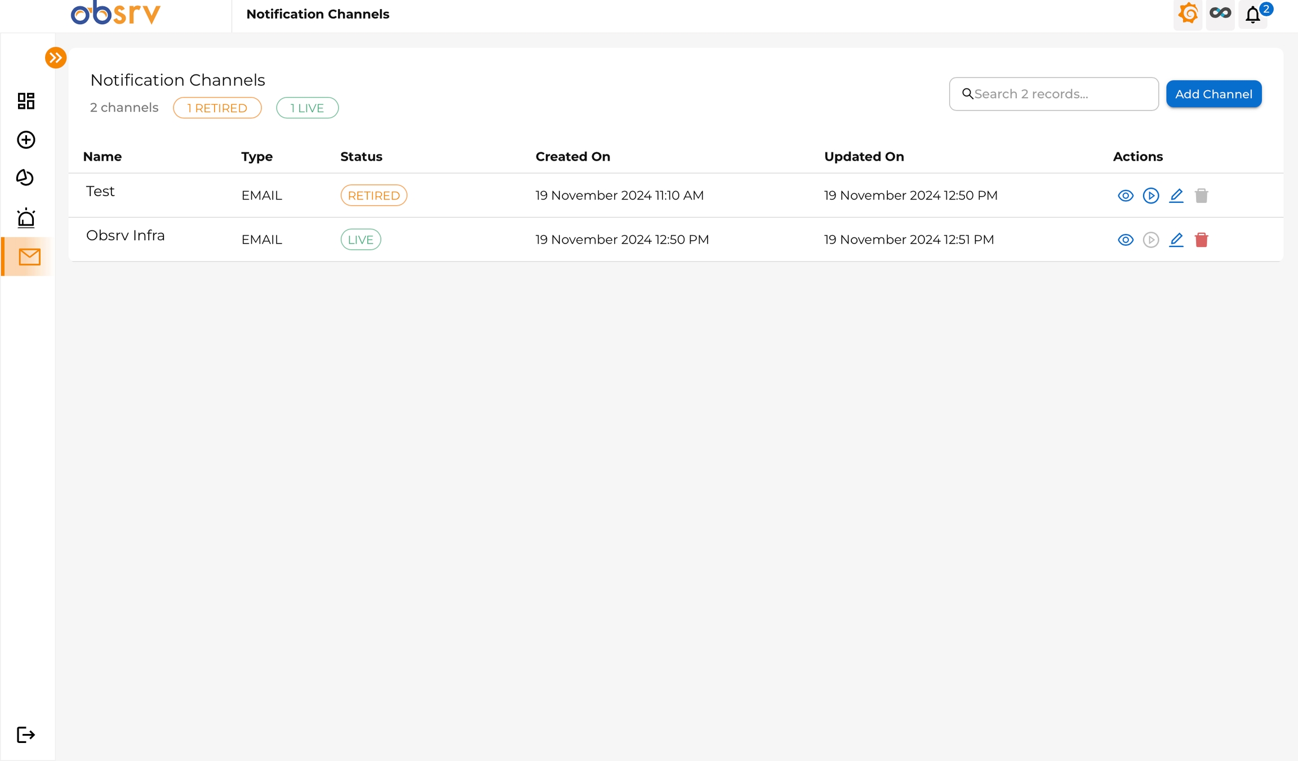Open the alerts siren sidebar icon

(26, 218)
